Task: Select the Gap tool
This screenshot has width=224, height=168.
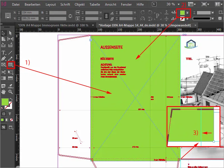Action: point(10,39)
